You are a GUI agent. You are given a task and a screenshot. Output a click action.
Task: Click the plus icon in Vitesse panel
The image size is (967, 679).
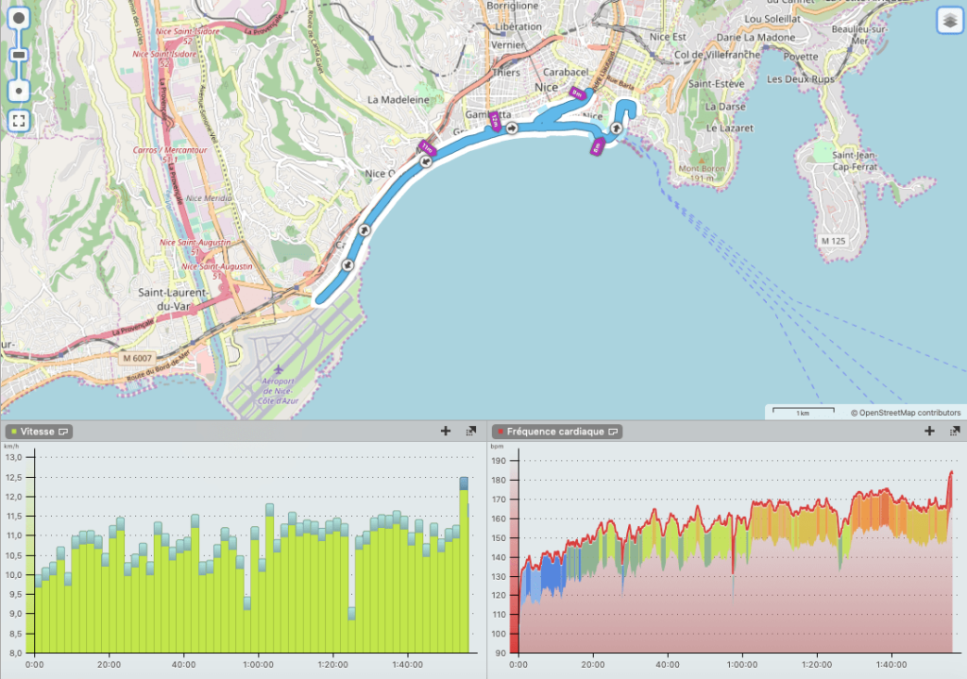pyautogui.click(x=446, y=431)
